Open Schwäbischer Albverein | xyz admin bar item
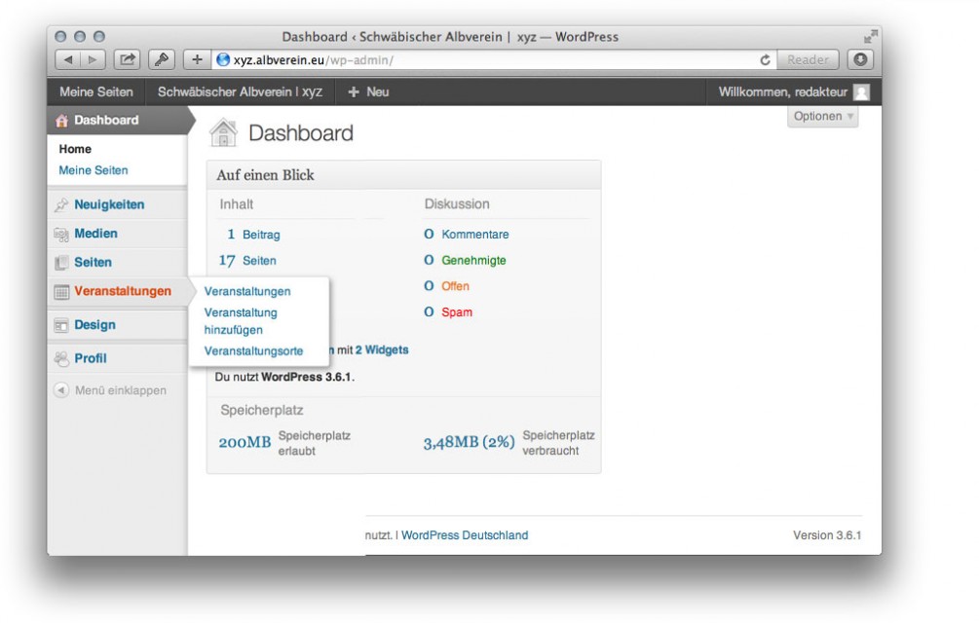The height and width of the screenshot is (623, 979). [240, 92]
